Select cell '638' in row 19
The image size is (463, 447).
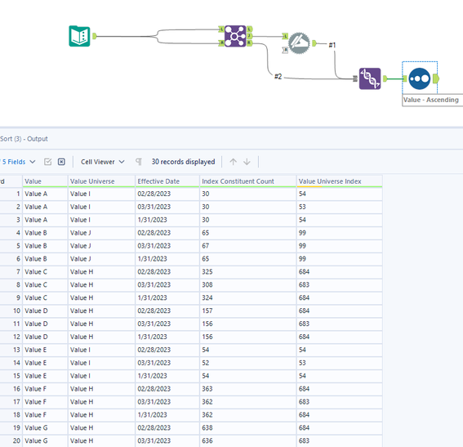click(248, 428)
